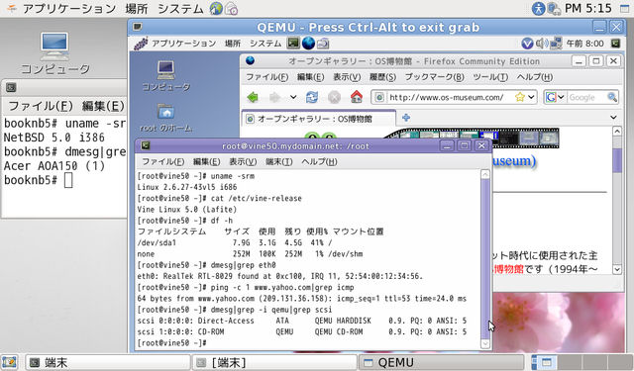Click the vine50 terminal scrollbar down arrow
This screenshot has width=634, height=371.
tap(485, 343)
